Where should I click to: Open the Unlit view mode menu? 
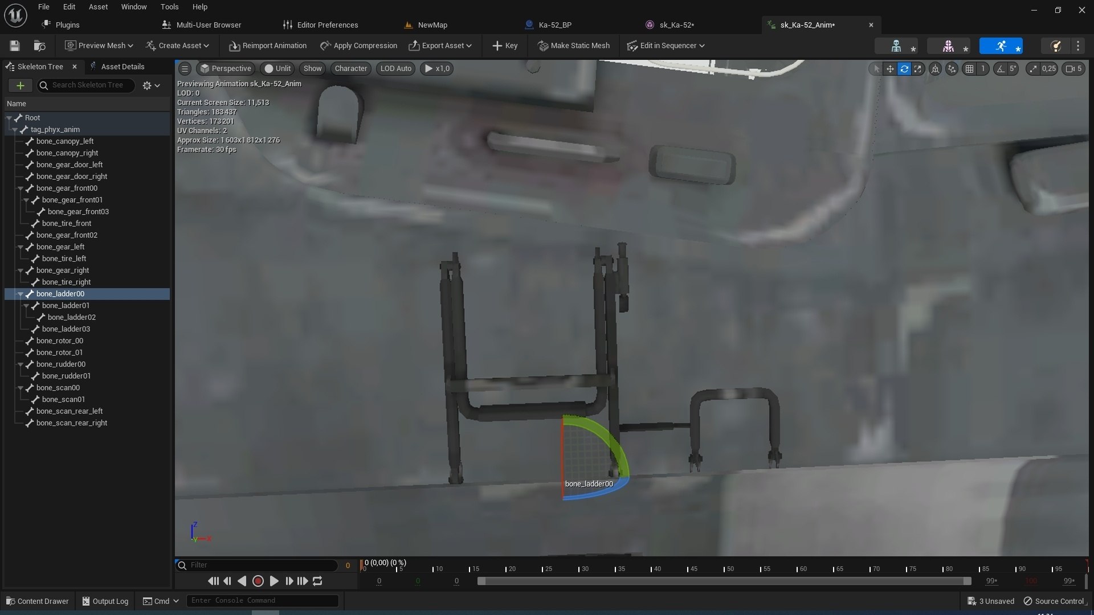[277, 69]
